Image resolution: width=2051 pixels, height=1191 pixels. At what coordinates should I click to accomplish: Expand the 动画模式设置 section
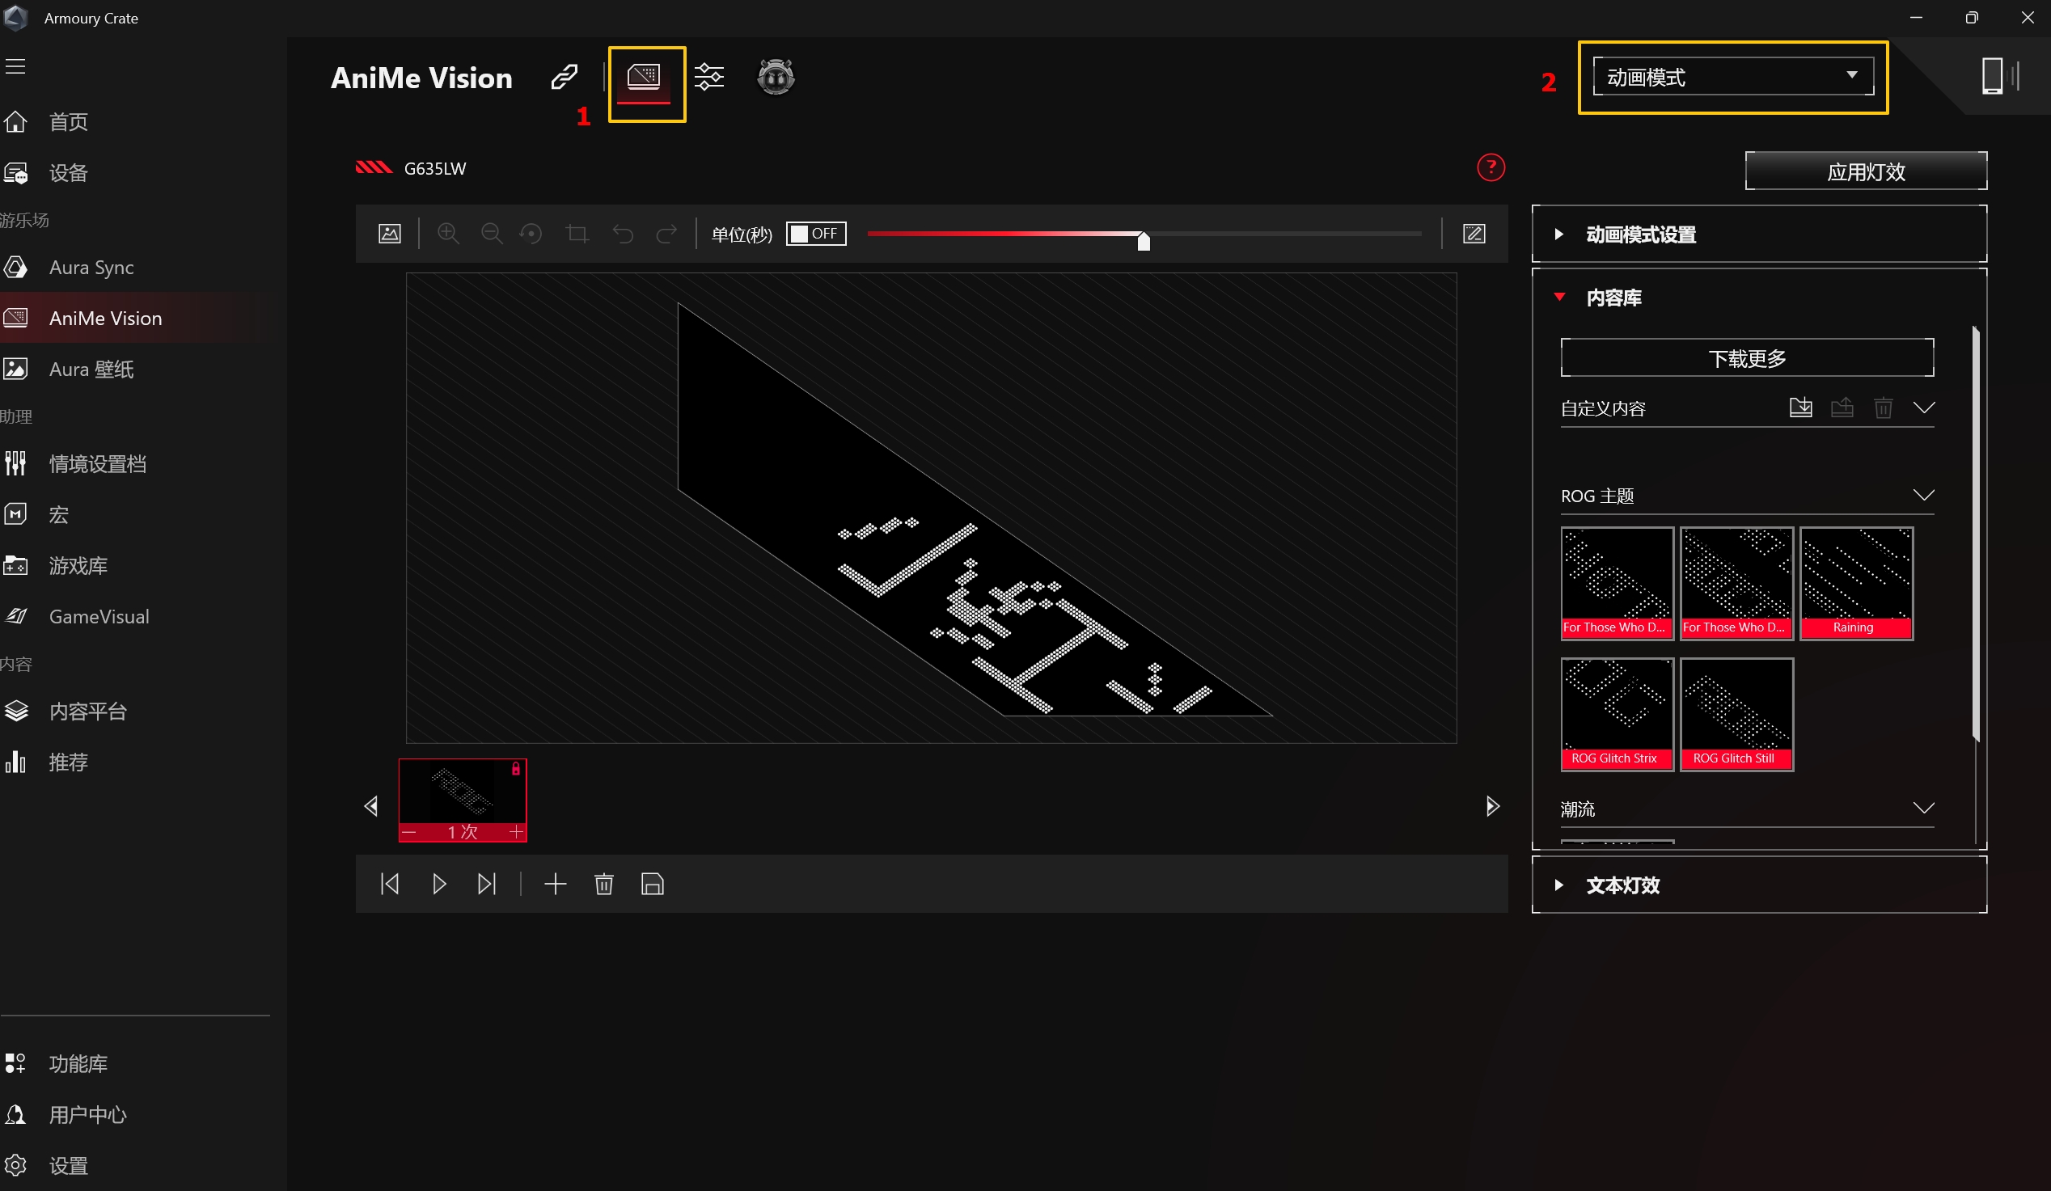1759,234
